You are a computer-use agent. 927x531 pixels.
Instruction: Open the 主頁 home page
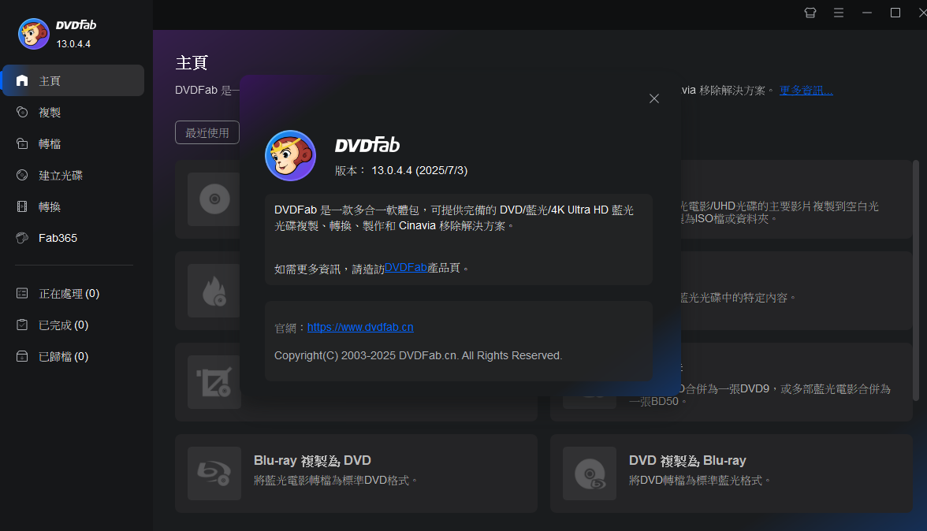[73, 80]
